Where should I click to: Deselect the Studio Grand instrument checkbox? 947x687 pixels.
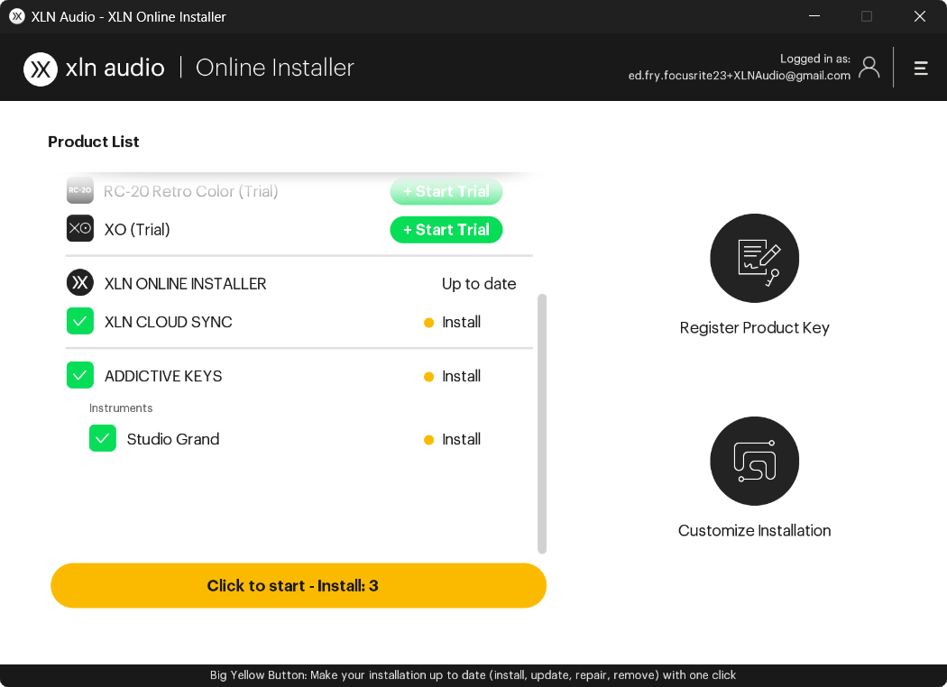103,439
